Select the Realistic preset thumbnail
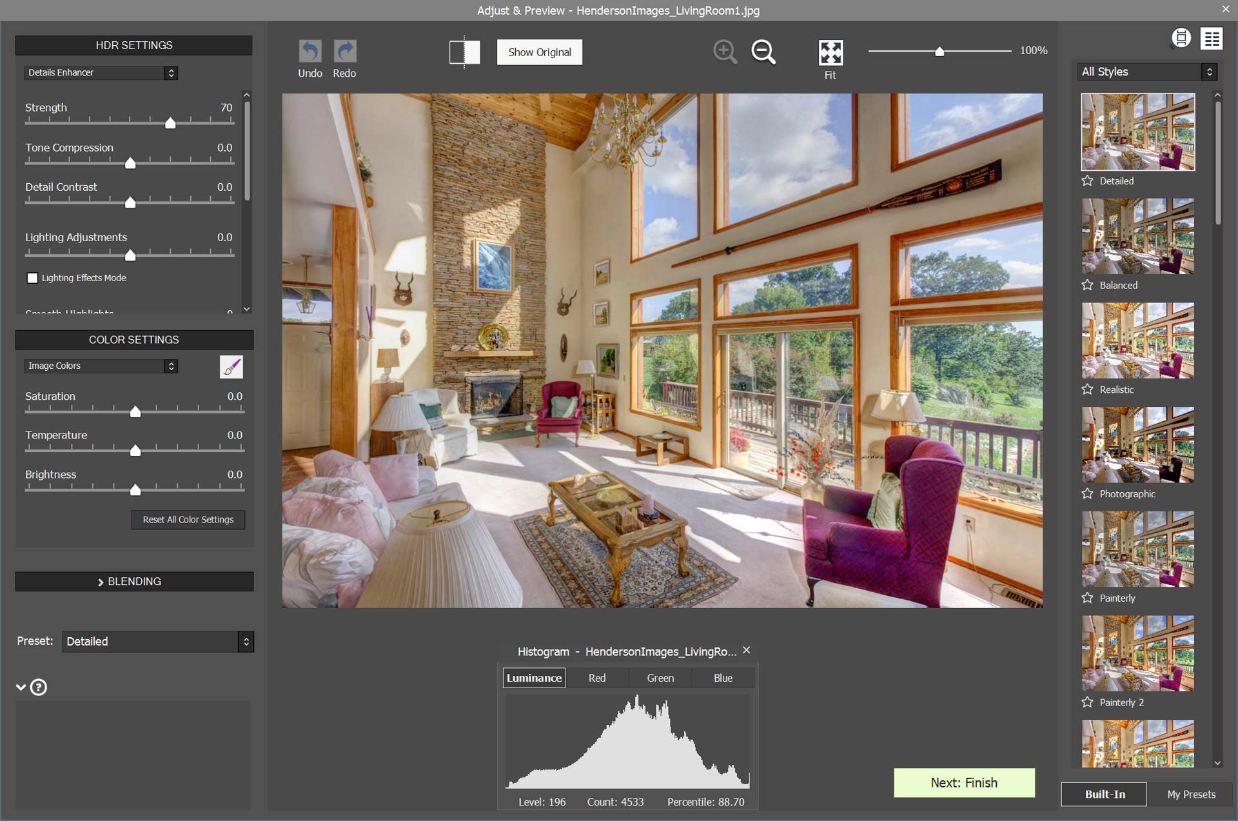1238x821 pixels. pyautogui.click(x=1138, y=341)
